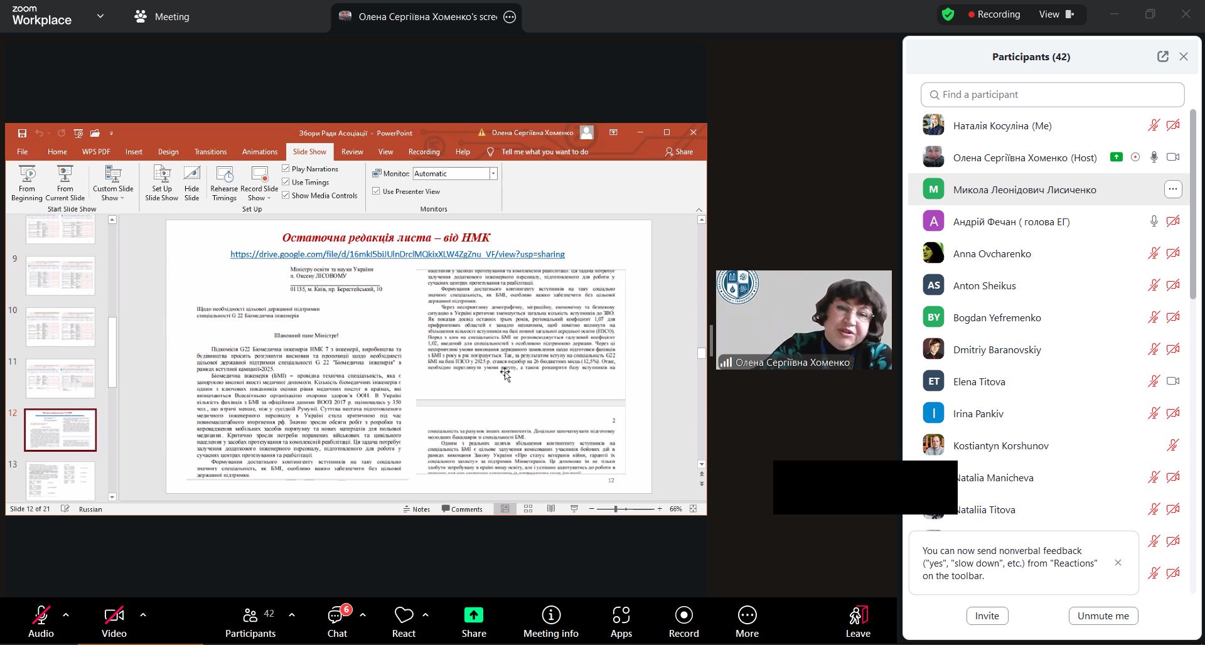Click the green Share screen icon
The width and height of the screenshot is (1205, 645).
(474, 616)
